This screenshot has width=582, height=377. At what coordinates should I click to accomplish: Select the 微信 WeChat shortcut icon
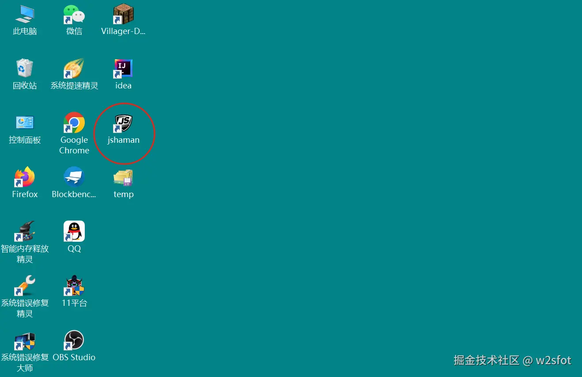[x=74, y=14]
